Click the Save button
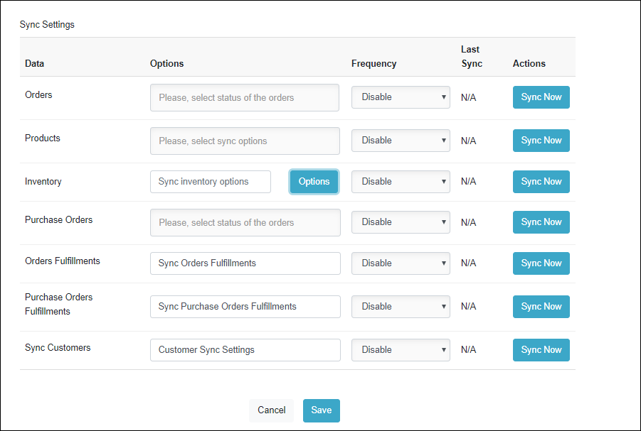Screen dimensions: 641x431 [x=321, y=410]
